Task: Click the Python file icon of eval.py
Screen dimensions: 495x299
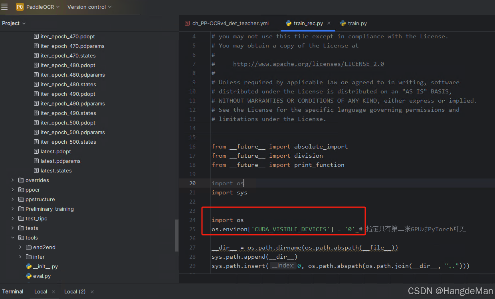Action: click(28, 276)
